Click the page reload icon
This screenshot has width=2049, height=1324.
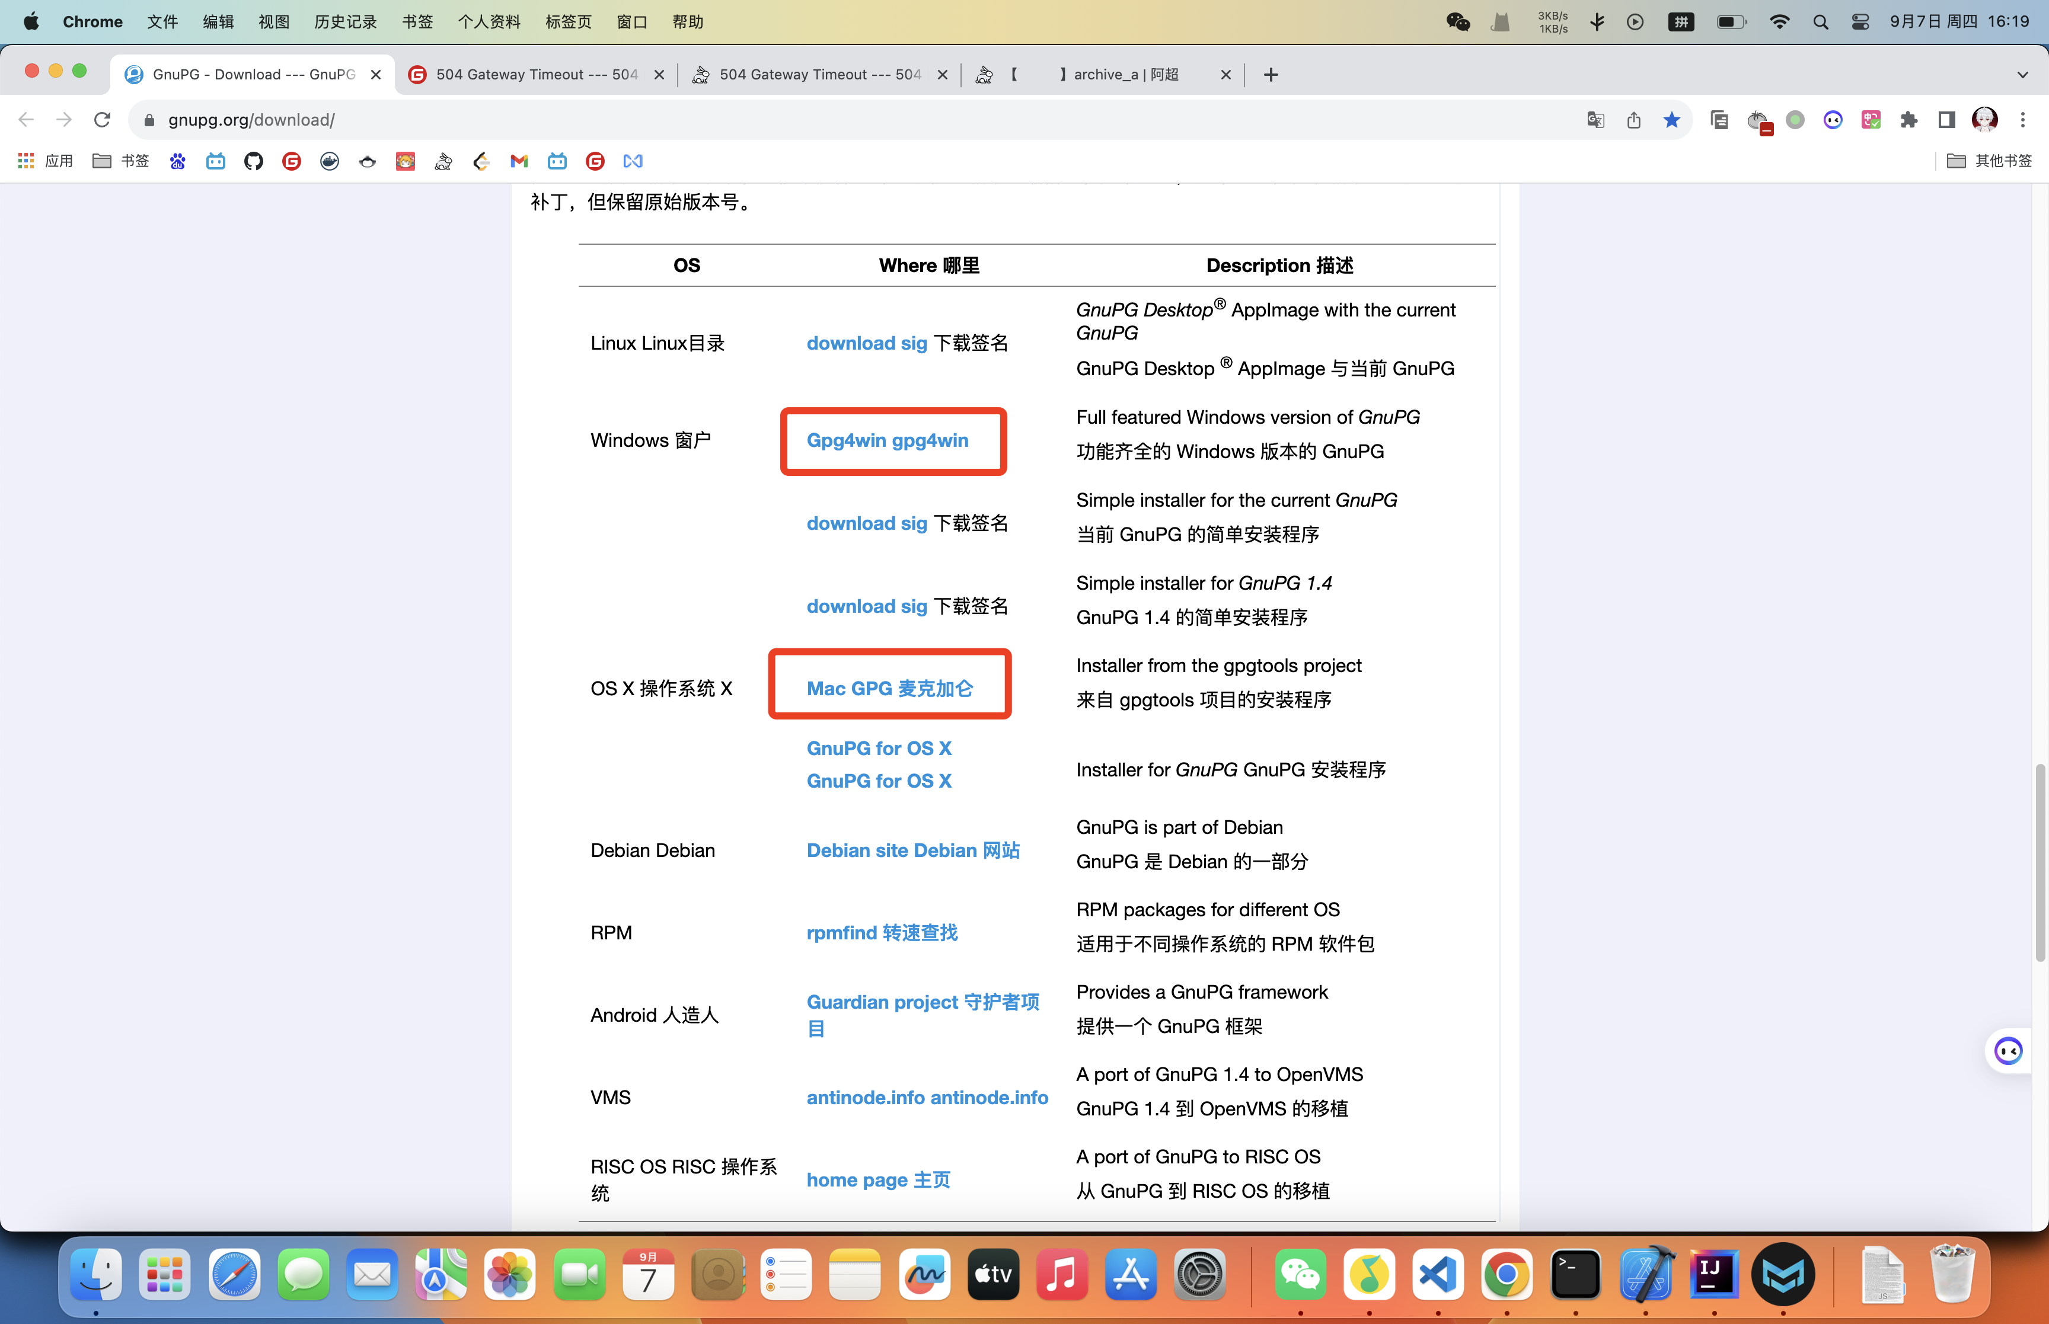(103, 120)
